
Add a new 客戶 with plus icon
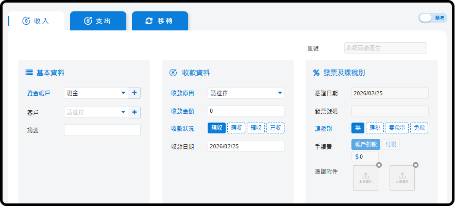click(x=134, y=112)
